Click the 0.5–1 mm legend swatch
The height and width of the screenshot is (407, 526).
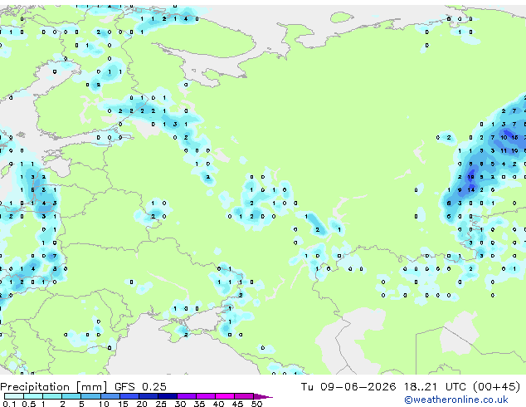coord(33,396)
